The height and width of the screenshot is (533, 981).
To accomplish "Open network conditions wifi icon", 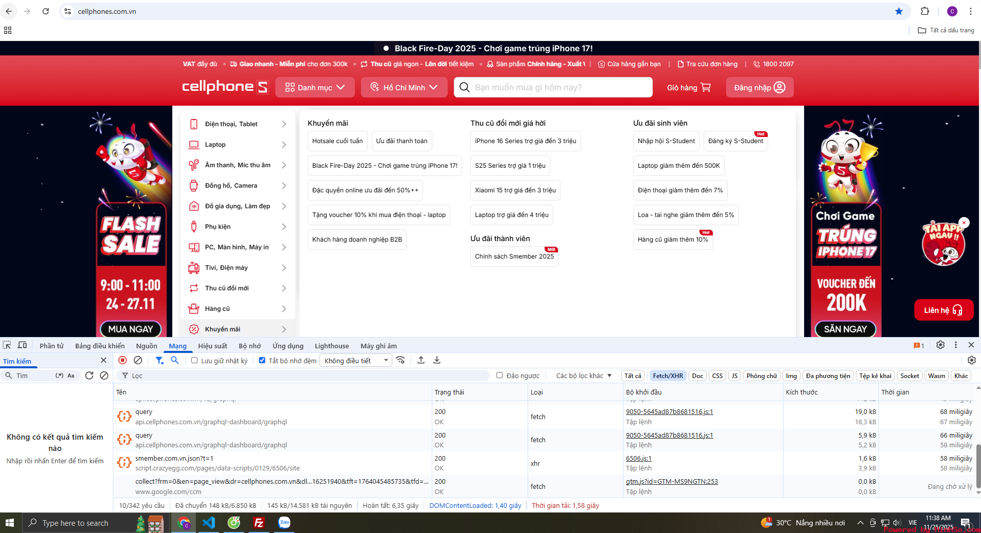I will pyautogui.click(x=401, y=360).
